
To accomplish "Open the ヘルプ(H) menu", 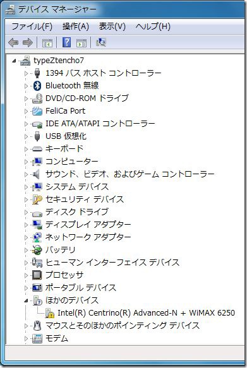I will [153, 27].
